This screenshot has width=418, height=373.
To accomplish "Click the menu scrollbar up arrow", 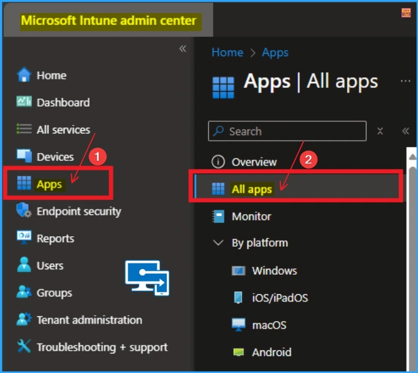I will [x=412, y=156].
